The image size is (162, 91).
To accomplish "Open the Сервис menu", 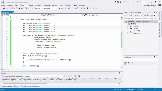I will tap(55, 5).
